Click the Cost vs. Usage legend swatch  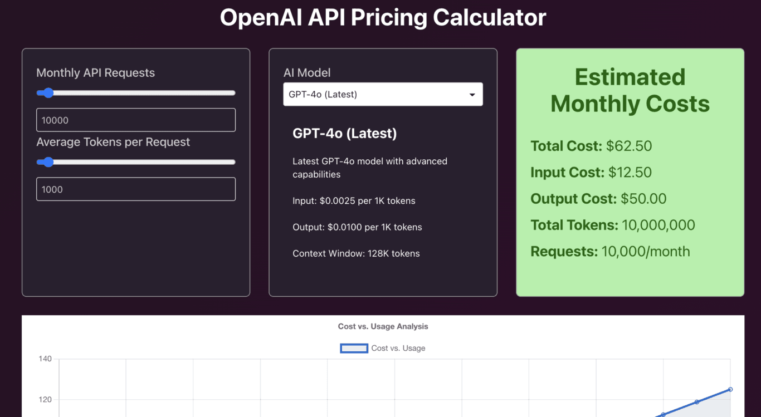354,348
